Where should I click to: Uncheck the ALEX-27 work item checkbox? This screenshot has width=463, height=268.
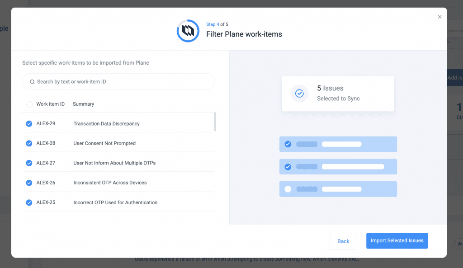coord(29,163)
